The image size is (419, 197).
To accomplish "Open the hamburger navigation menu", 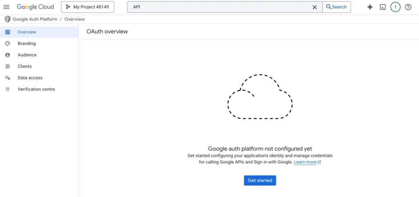I will (x=6, y=7).
